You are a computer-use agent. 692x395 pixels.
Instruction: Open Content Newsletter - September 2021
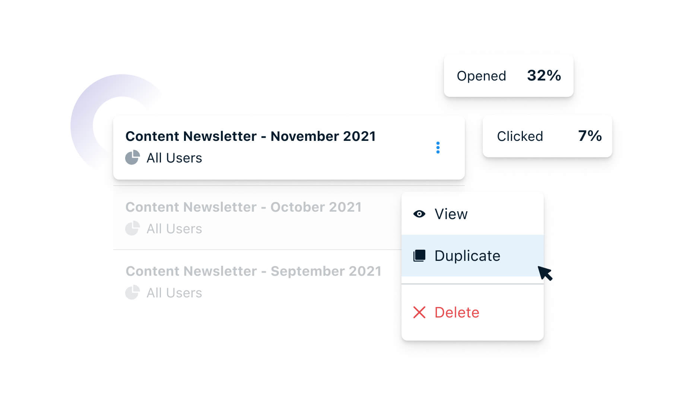(x=253, y=271)
